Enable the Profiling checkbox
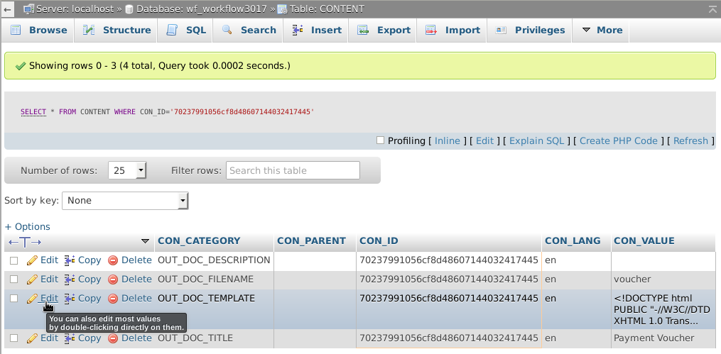The height and width of the screenshot is (354, 721). pyautogui.click(x=380, y=140)
